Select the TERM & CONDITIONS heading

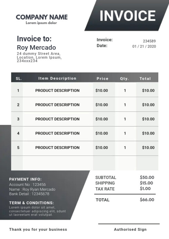pyautogui.click(x=31, y=203)
